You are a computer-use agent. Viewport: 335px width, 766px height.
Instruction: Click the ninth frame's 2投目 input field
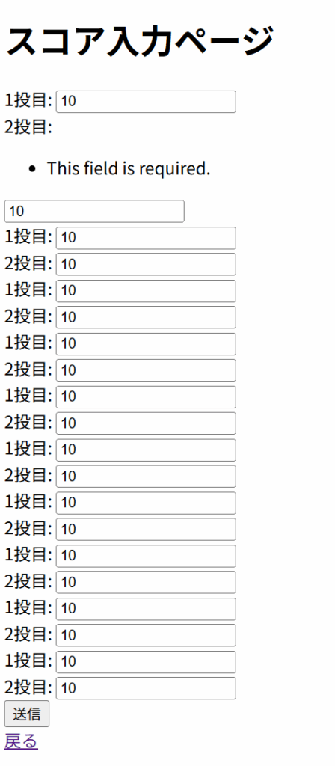click(146, 635)
